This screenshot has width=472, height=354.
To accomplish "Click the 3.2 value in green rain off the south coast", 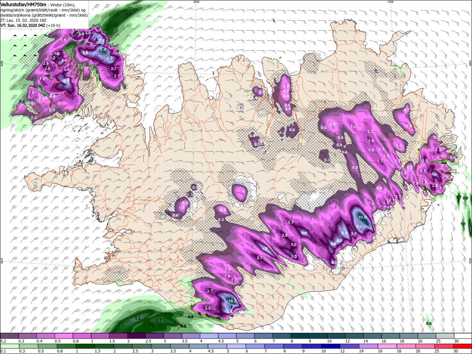I will click(x=138, y=318).
